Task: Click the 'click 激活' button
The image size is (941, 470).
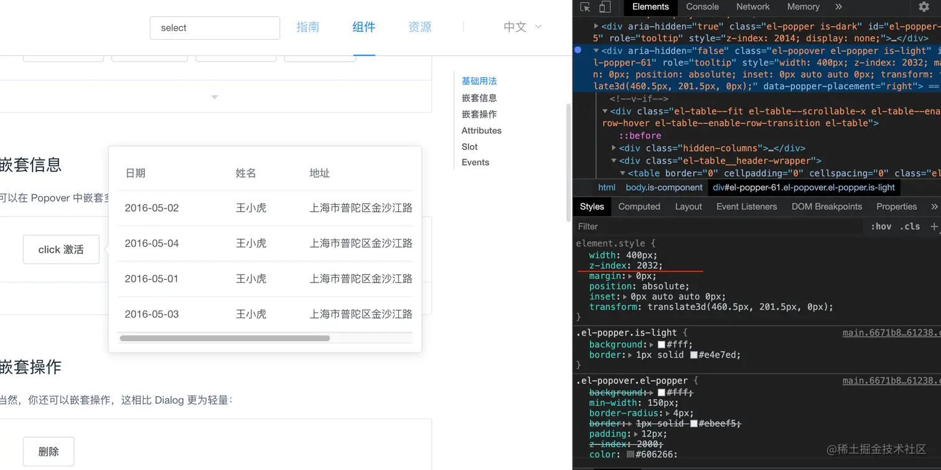Action: pos(61,250)
